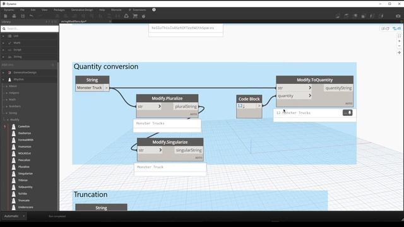Select the Dasherize node in library
Viewport: 404px width, 227px height.
click(x=25, y=133)
